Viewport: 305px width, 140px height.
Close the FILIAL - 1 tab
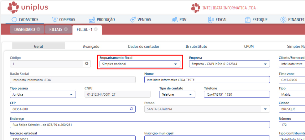[96, 29]
